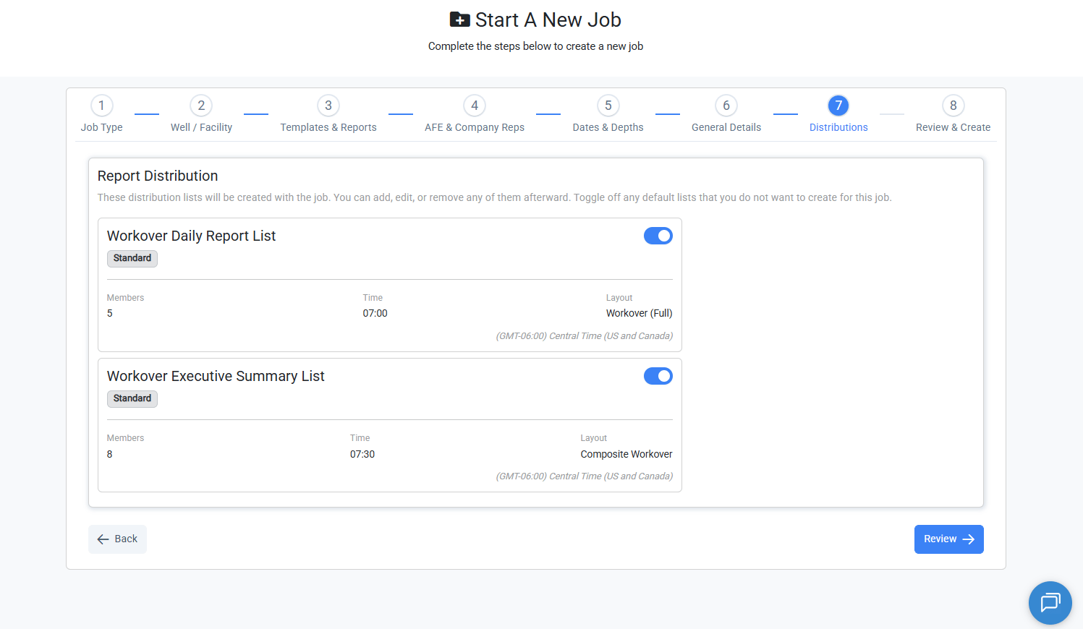Click the Workover Executive Summary List title
This screenshot has width=1083, height=629.
tap(216, 376)
